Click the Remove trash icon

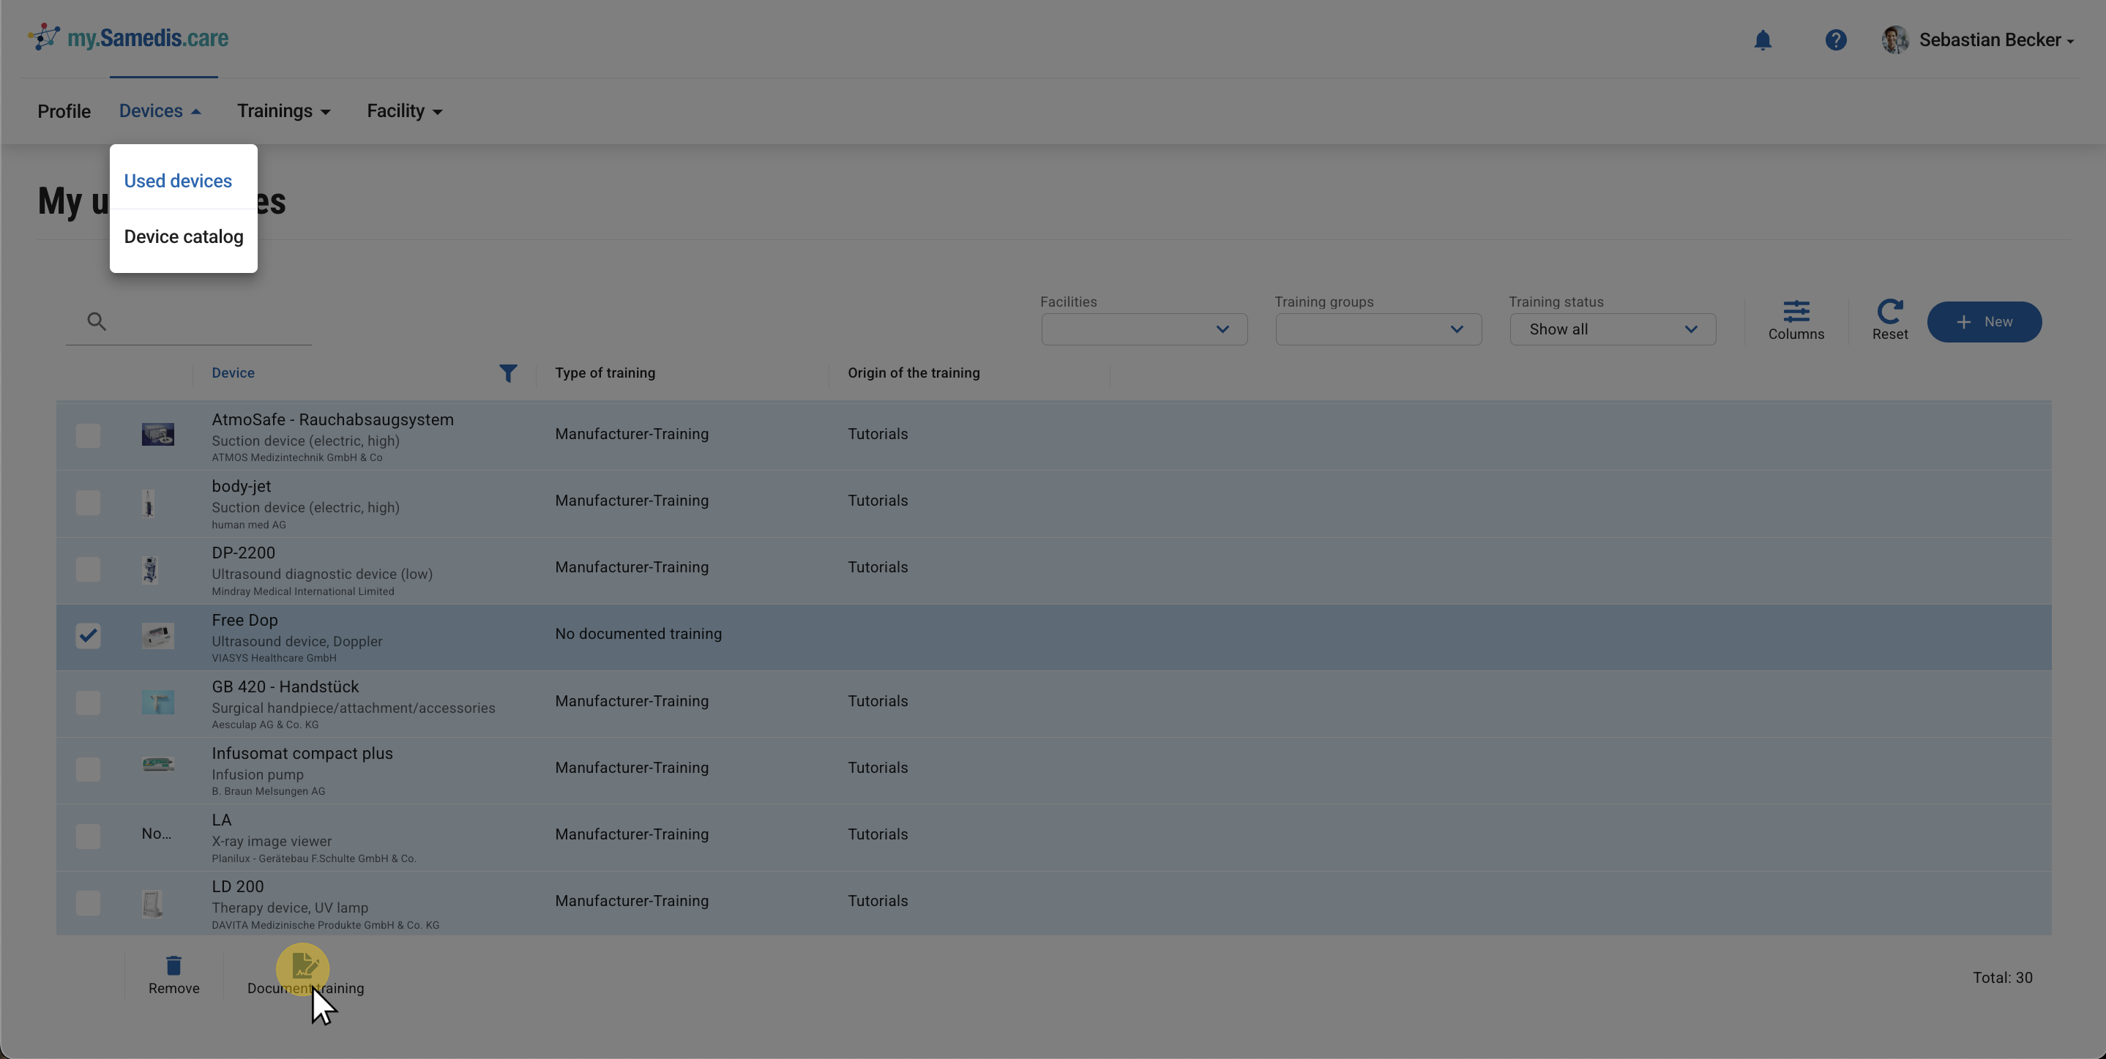point(173,967)
